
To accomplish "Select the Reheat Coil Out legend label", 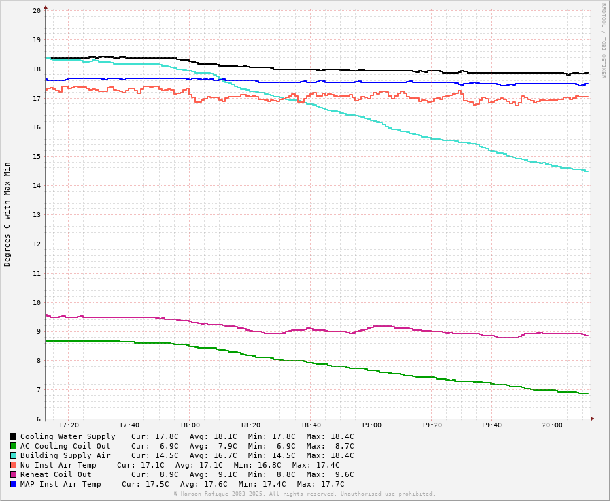I will coord(56,474).
